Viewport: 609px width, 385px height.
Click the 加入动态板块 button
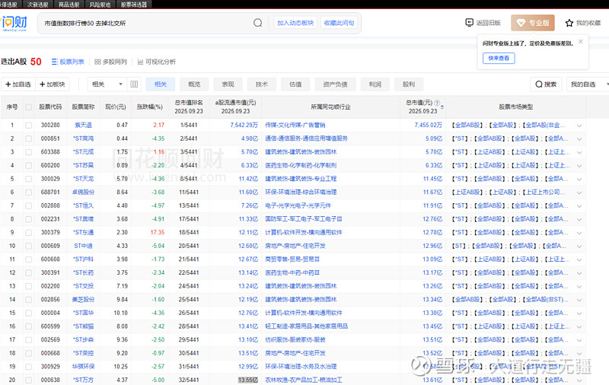295,24
